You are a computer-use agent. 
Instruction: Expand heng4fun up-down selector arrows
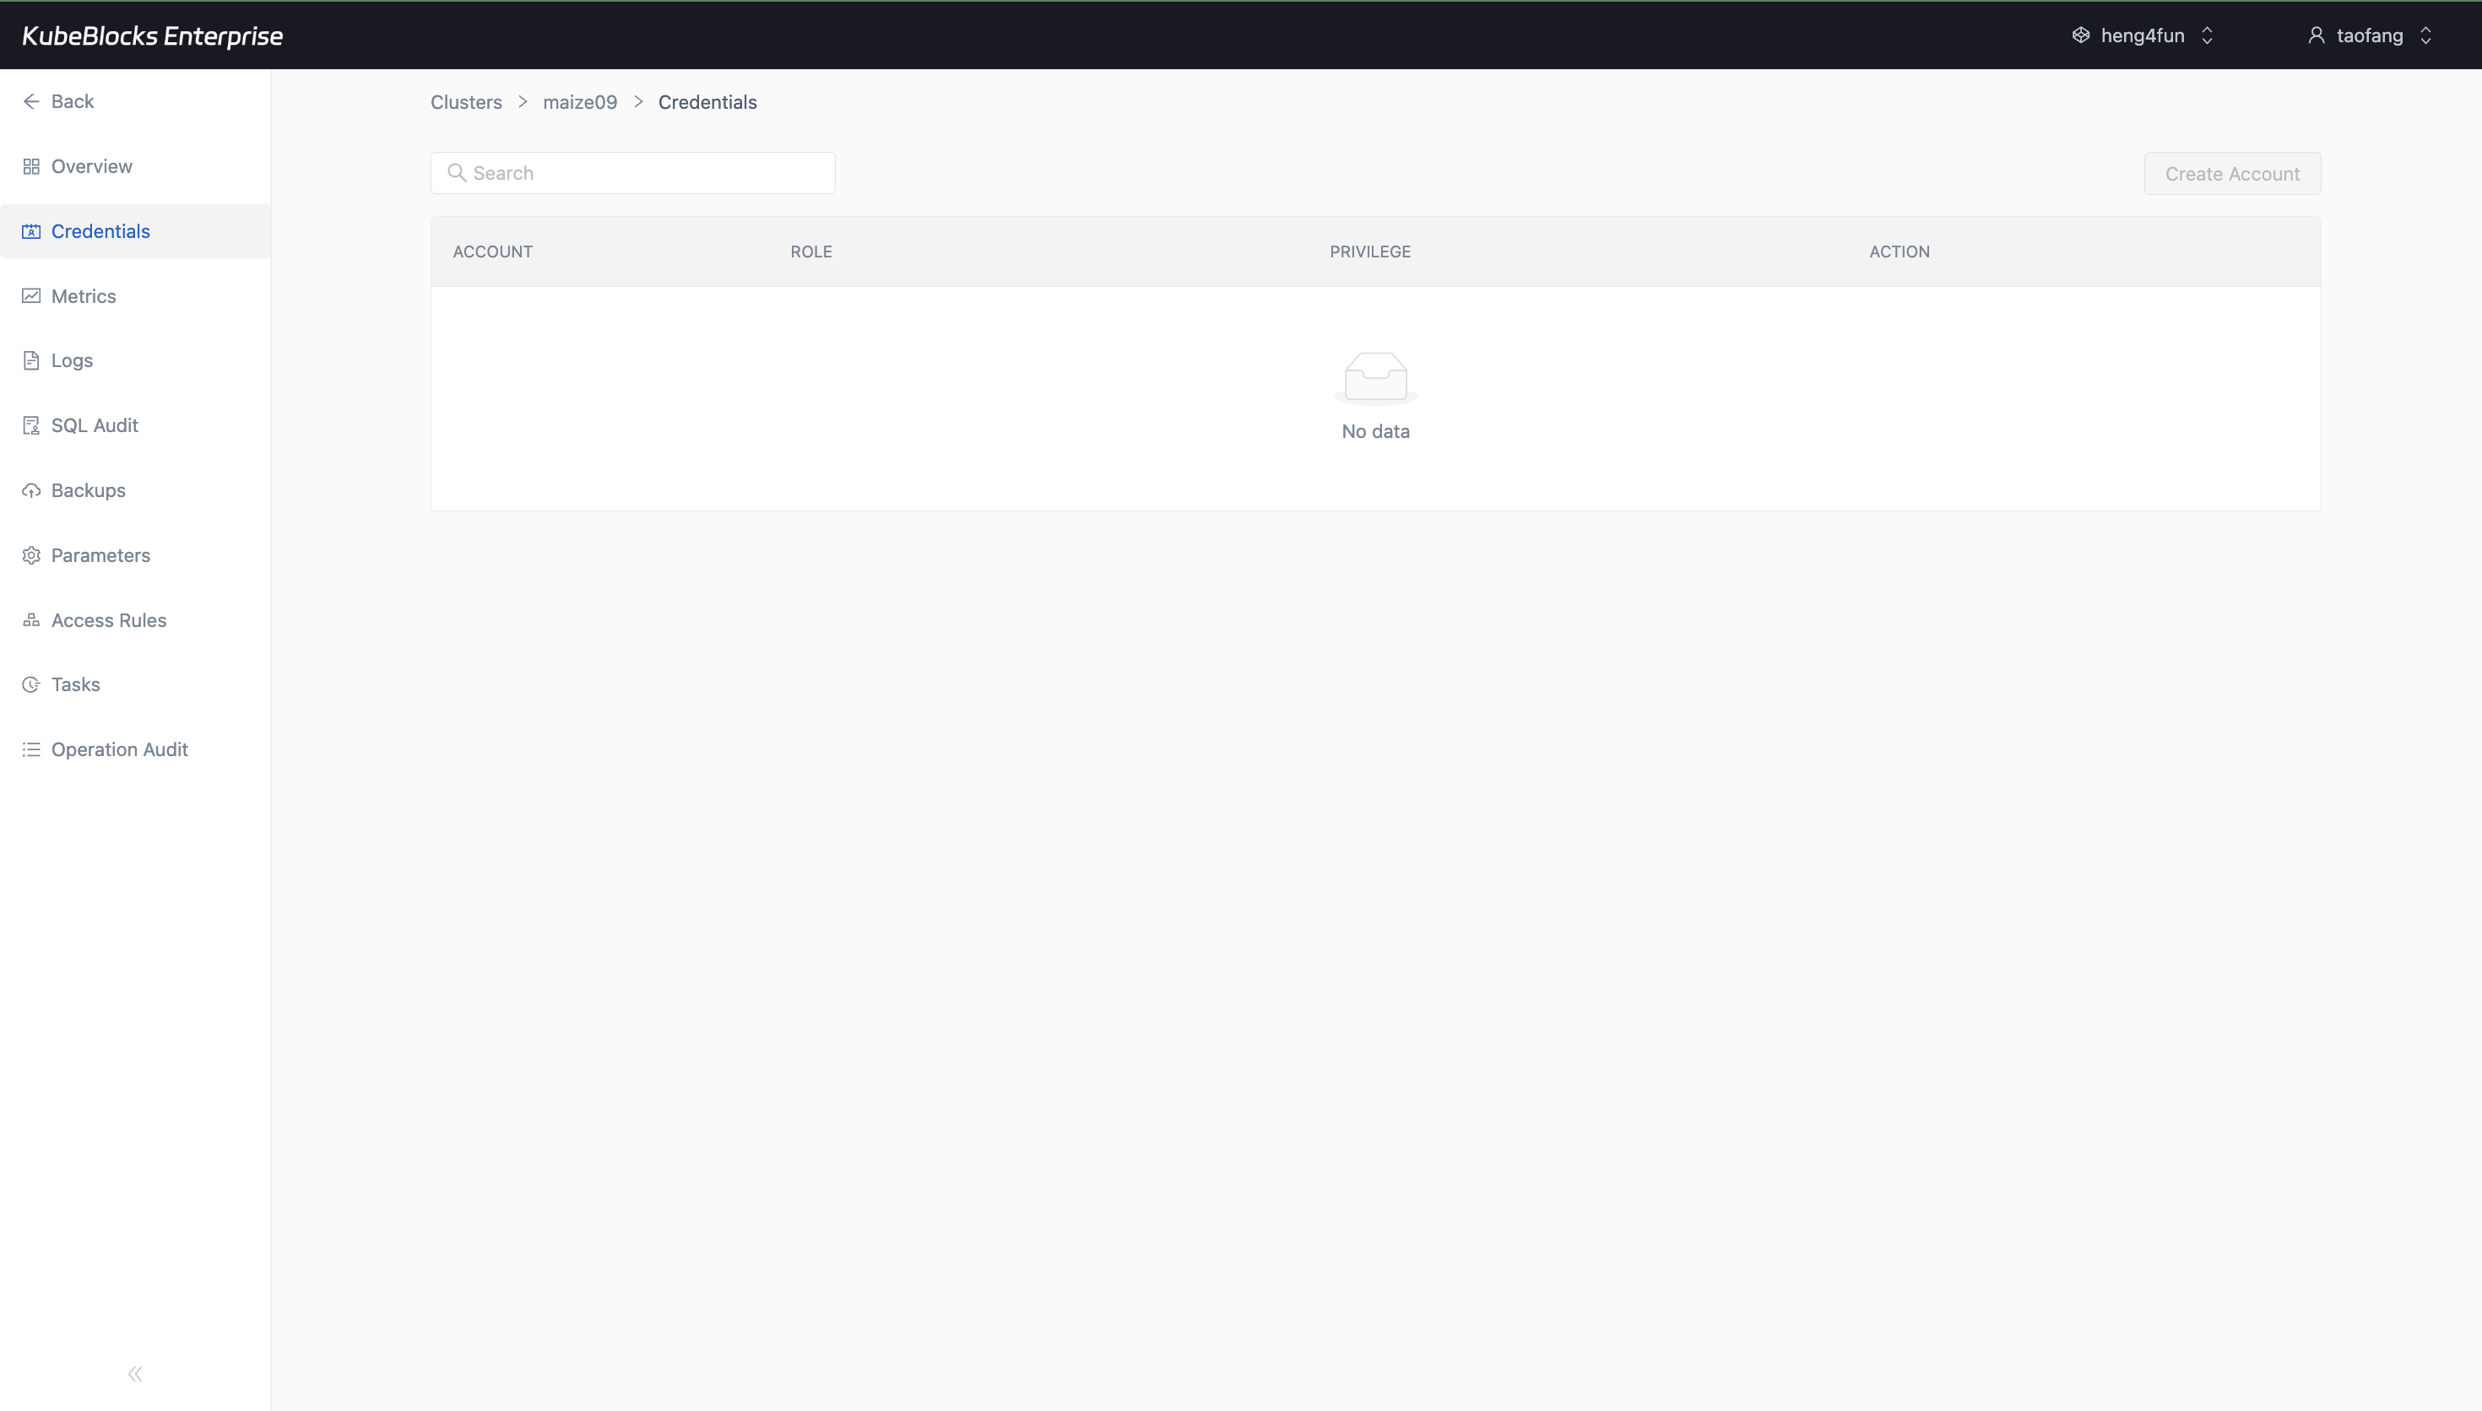[x=2208, y=35]
